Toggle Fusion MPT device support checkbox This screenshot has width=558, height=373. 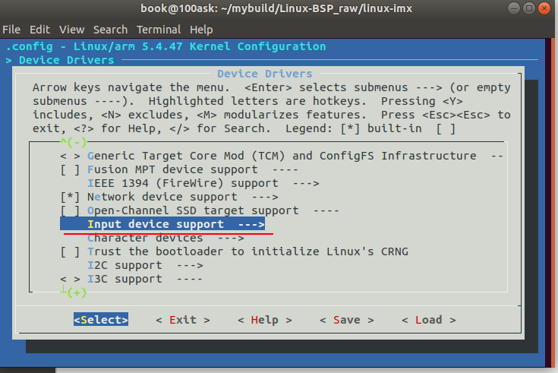tap(70, 170)
